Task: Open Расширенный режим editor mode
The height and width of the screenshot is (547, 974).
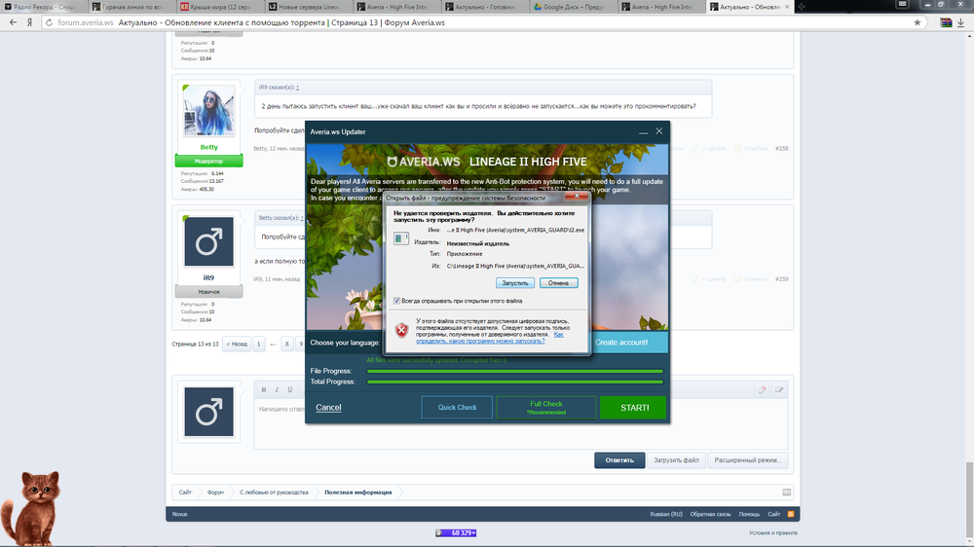Action: [x=747, y=460]
